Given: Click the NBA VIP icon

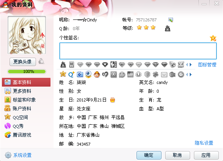Looking at the screenshot, I should (x=114, y=64).
